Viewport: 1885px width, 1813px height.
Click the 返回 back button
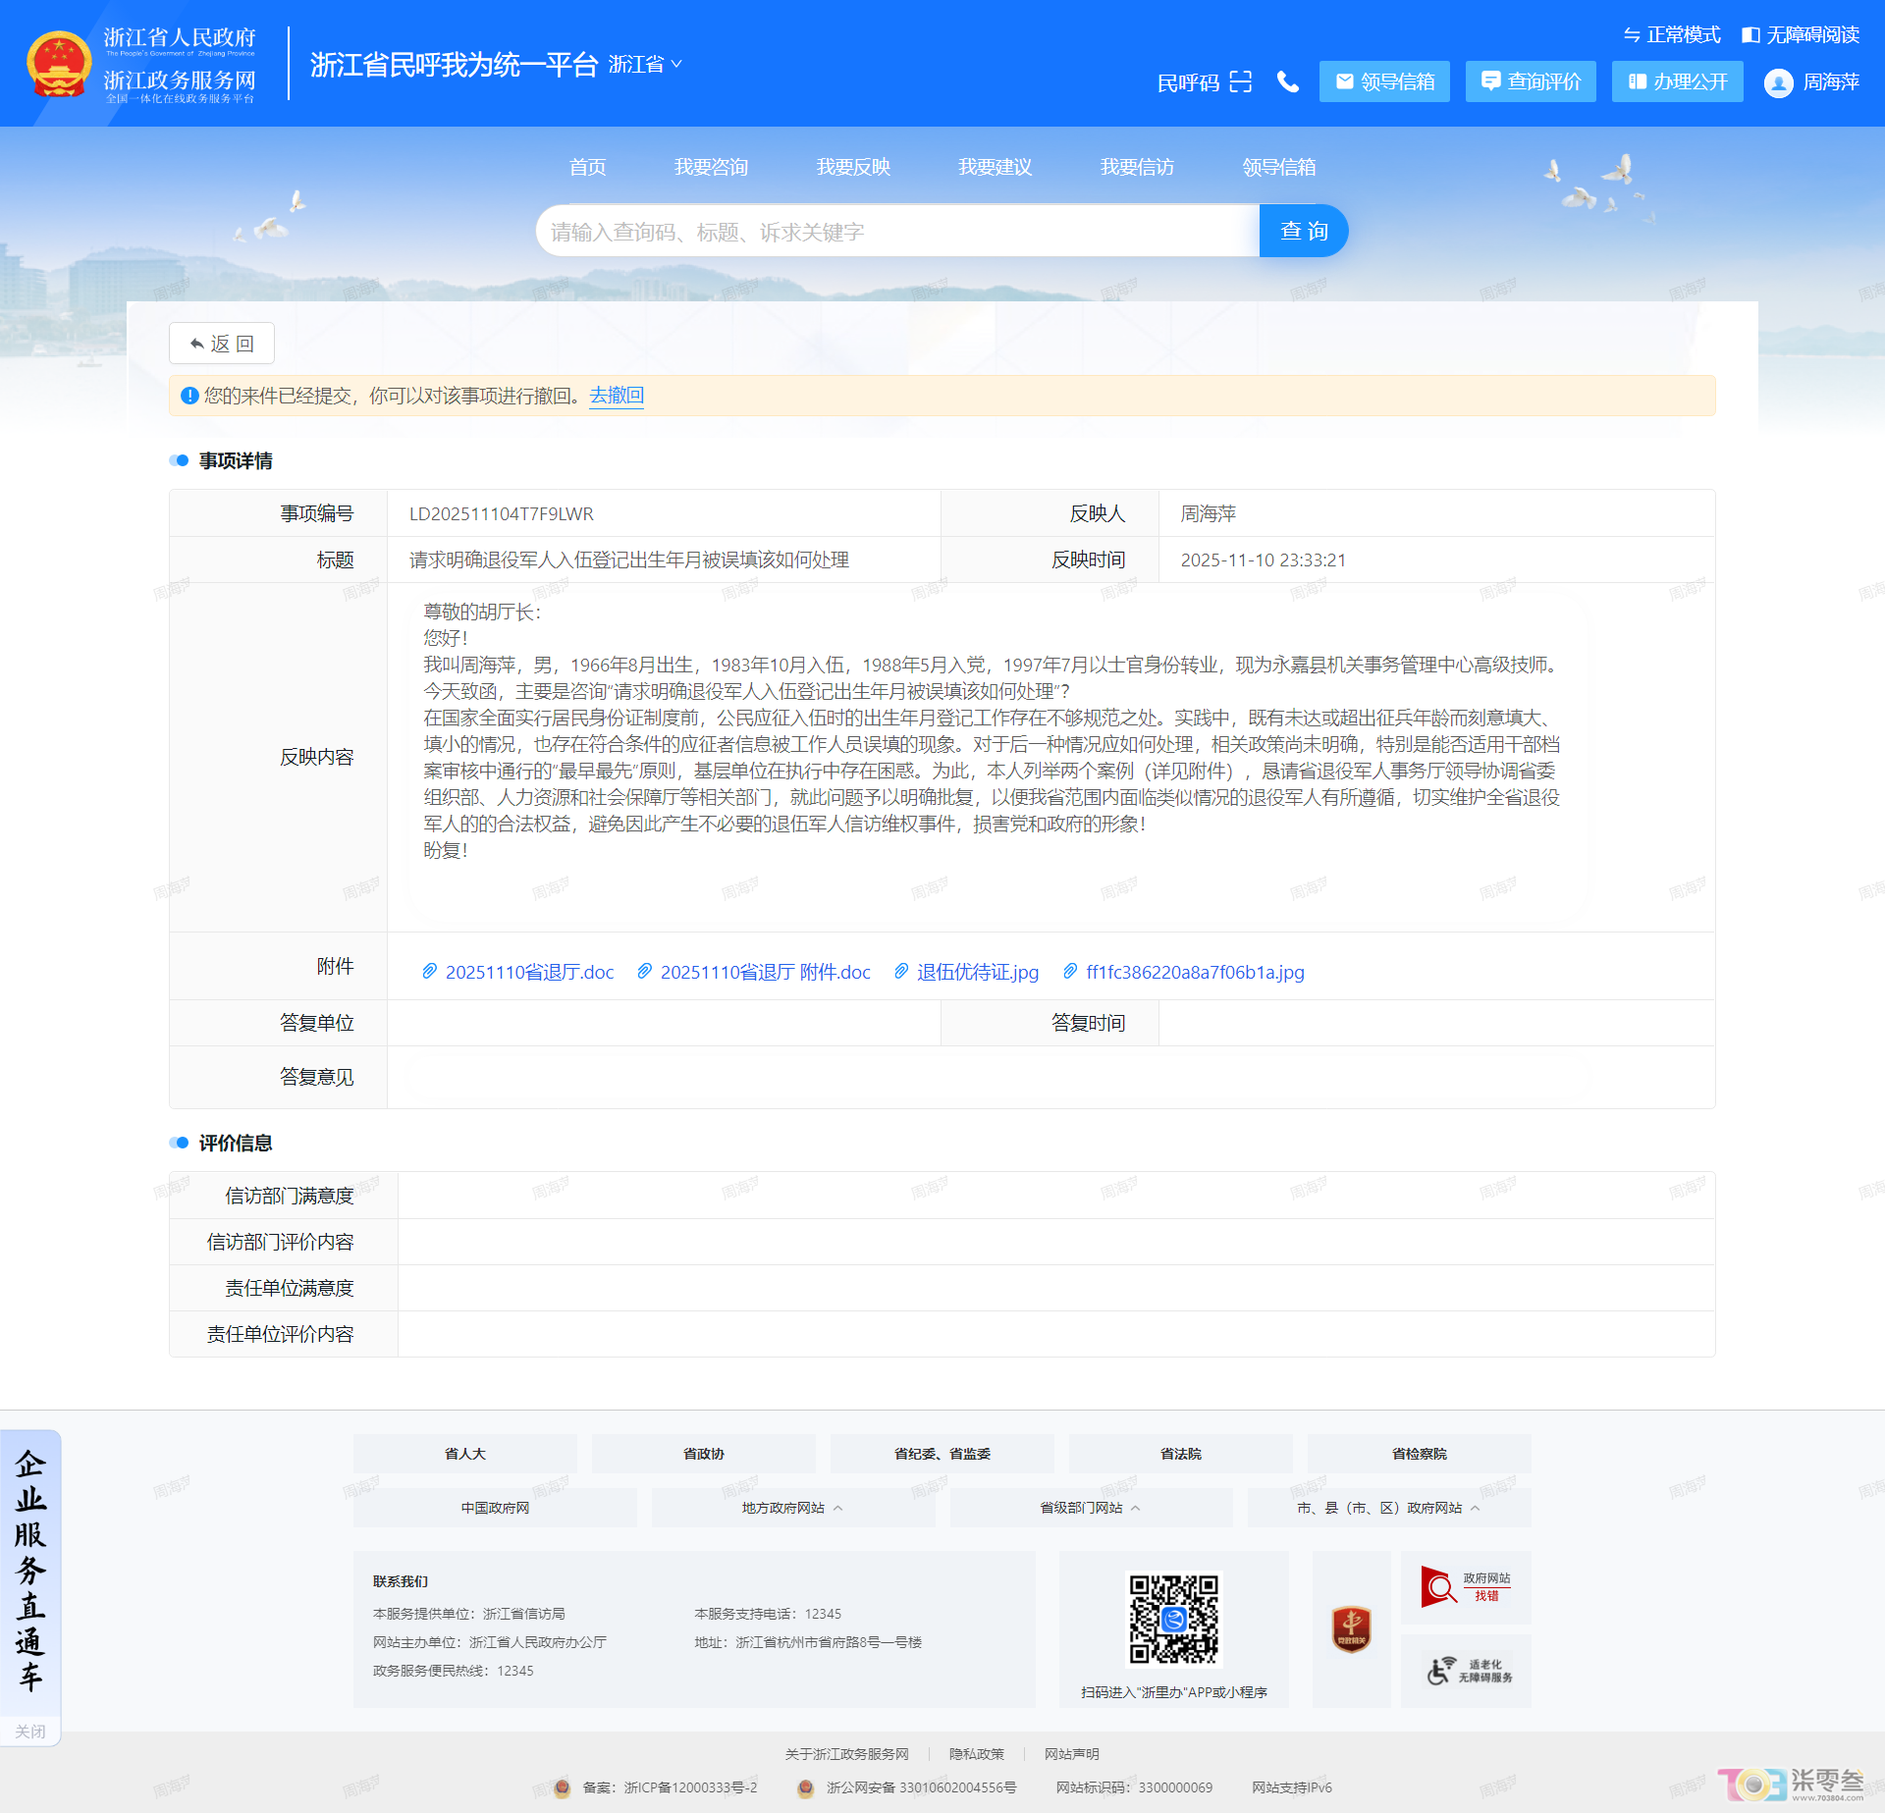click(222, 344)
